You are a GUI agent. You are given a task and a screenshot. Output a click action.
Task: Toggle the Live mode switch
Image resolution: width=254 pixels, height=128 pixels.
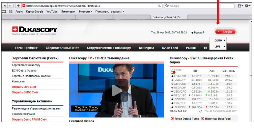tap(173, 72)
